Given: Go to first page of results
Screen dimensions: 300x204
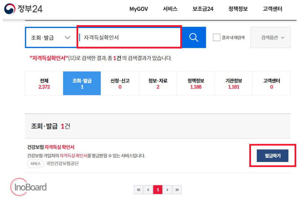Looking at the screenshot, I should (x=138, y=190).
